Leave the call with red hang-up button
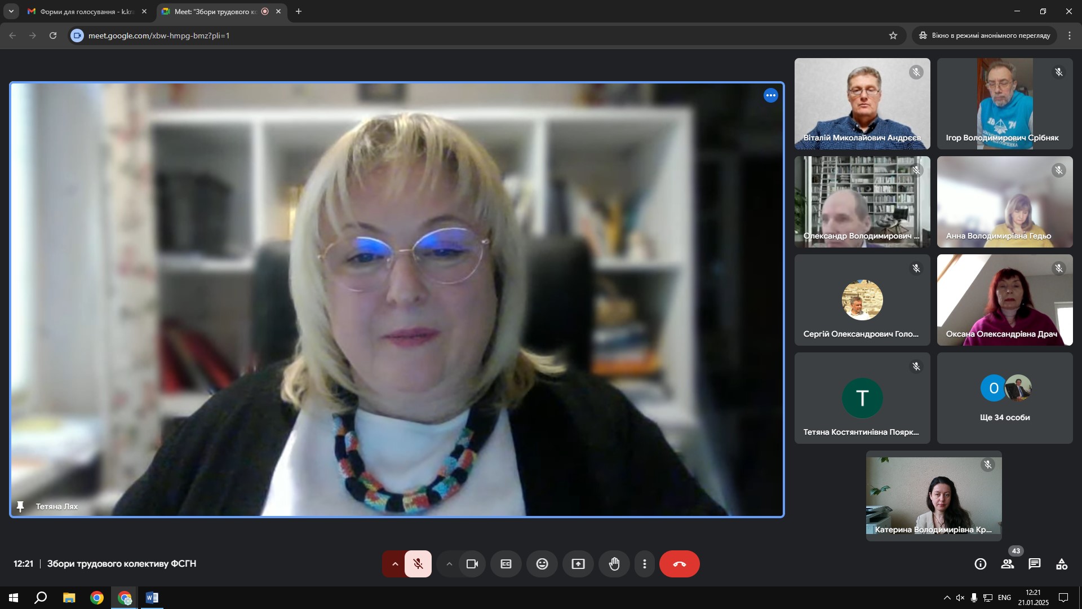This screenshot has height=609, width=1082. 679,564
